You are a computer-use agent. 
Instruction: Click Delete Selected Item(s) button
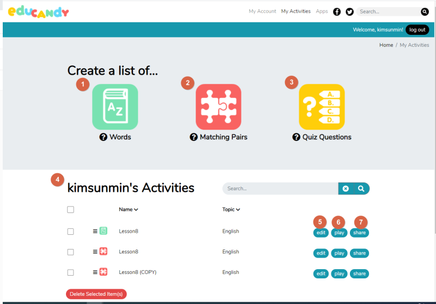tap(96, 294)
